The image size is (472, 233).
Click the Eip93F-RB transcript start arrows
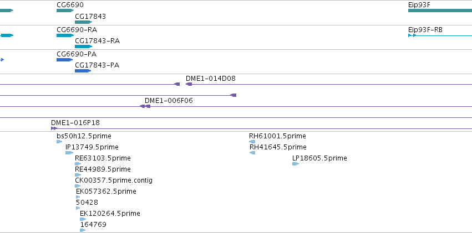(x=412, y=35)
